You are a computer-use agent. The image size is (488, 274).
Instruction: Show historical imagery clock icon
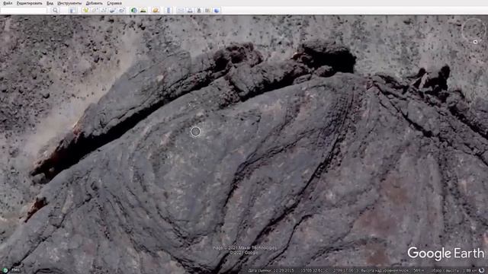[x=134, y=10]
